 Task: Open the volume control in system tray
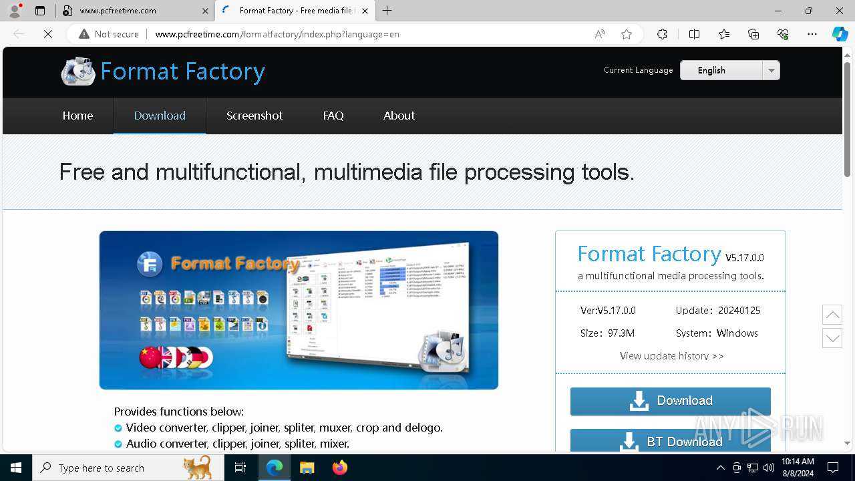point(769,468)
